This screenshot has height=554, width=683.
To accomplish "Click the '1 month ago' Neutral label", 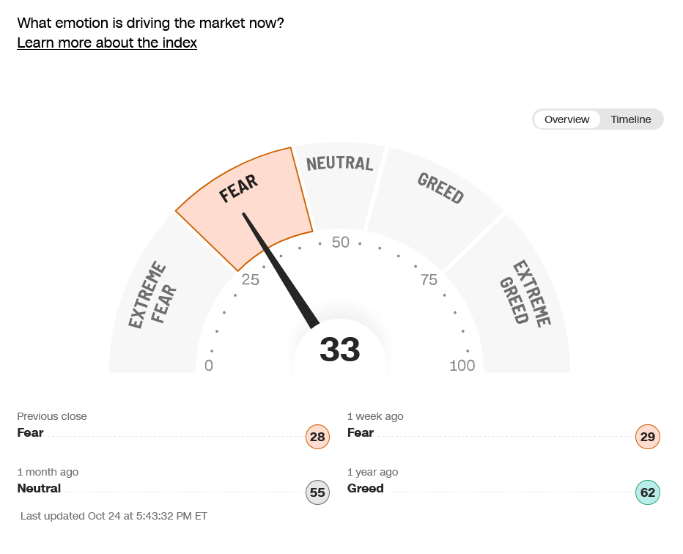I will [x=39, y=488].
